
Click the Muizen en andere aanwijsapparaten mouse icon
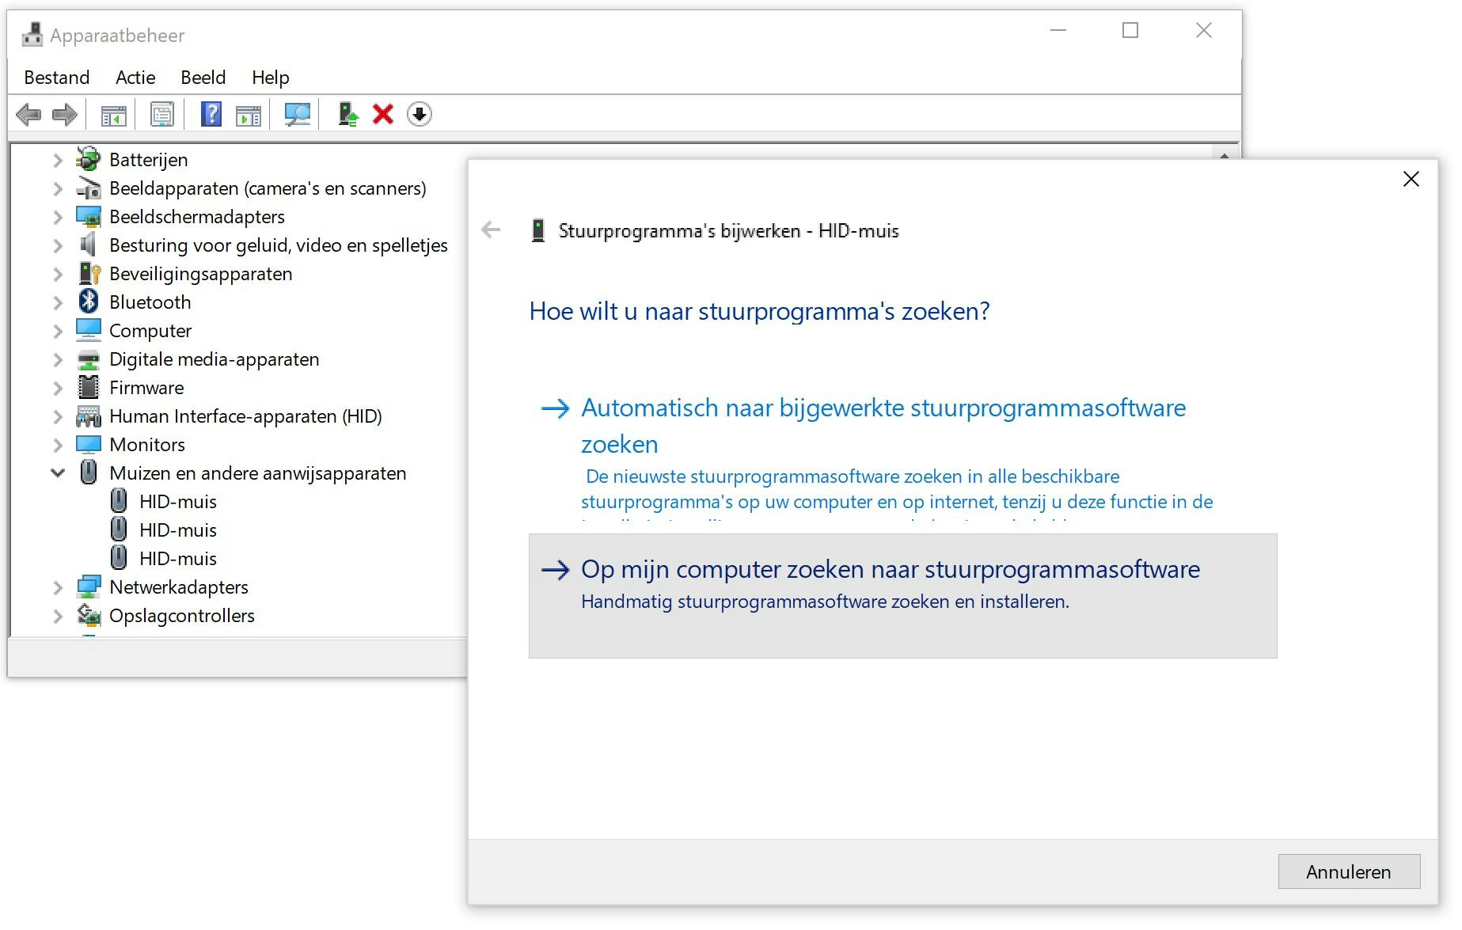point(89,473)
